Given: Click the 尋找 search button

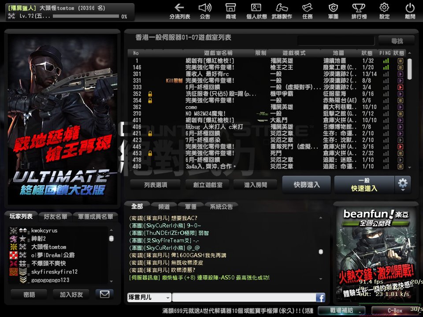Looking at the screenshot, I should point(397,41).
